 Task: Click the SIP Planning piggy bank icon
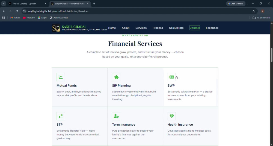pos(116,77)
